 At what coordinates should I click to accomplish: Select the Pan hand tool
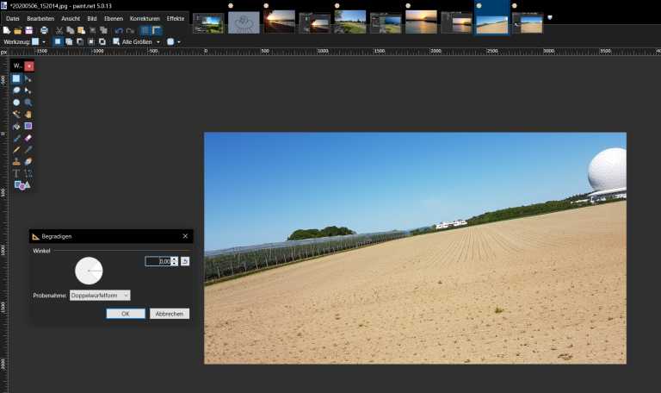pos(28,114)
